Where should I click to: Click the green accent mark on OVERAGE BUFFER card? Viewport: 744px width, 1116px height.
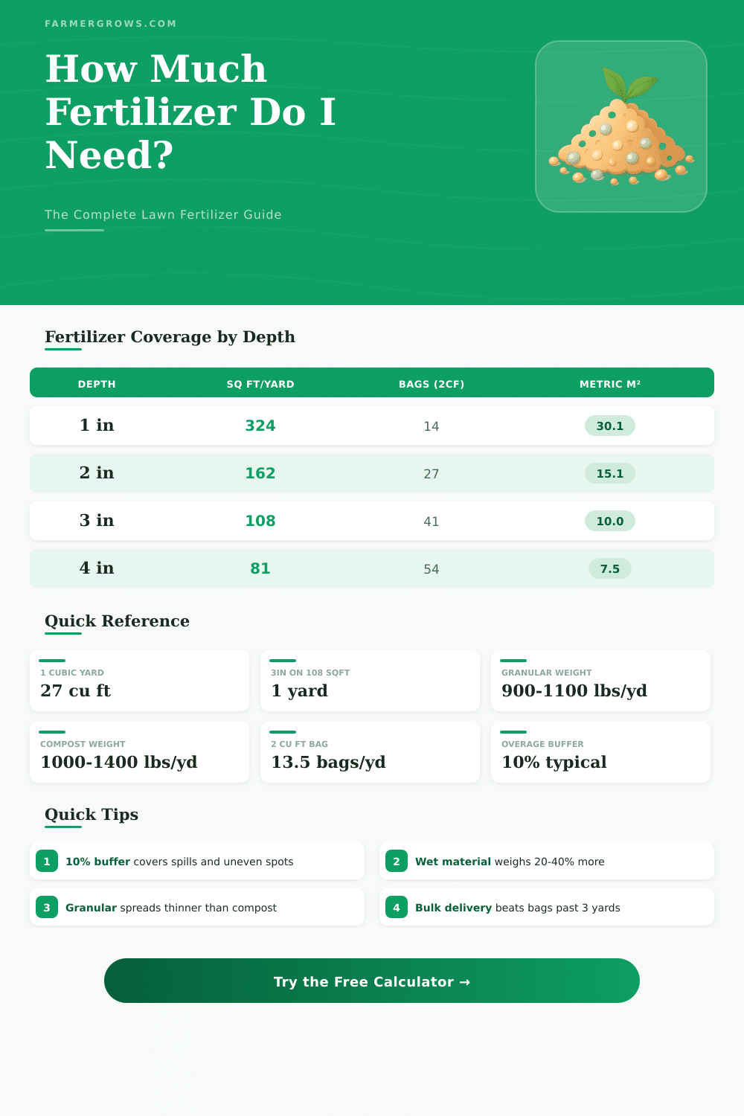(513, 731)
